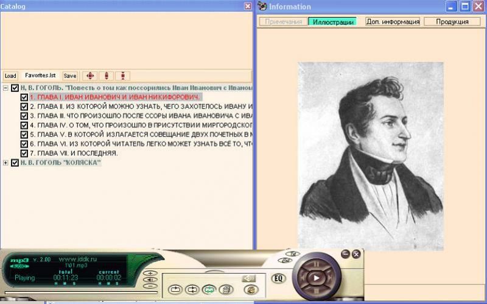Switch to the Доп. информация tab
Image resolution: width=487 pixels, height=304 pixels.
coord(393,21)
